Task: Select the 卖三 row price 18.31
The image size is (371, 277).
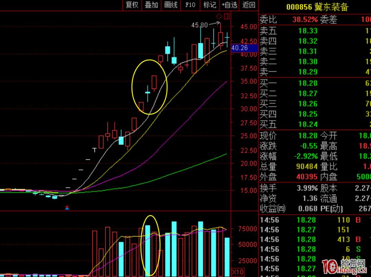Action: pyautogui.click(x=307, y=51)
